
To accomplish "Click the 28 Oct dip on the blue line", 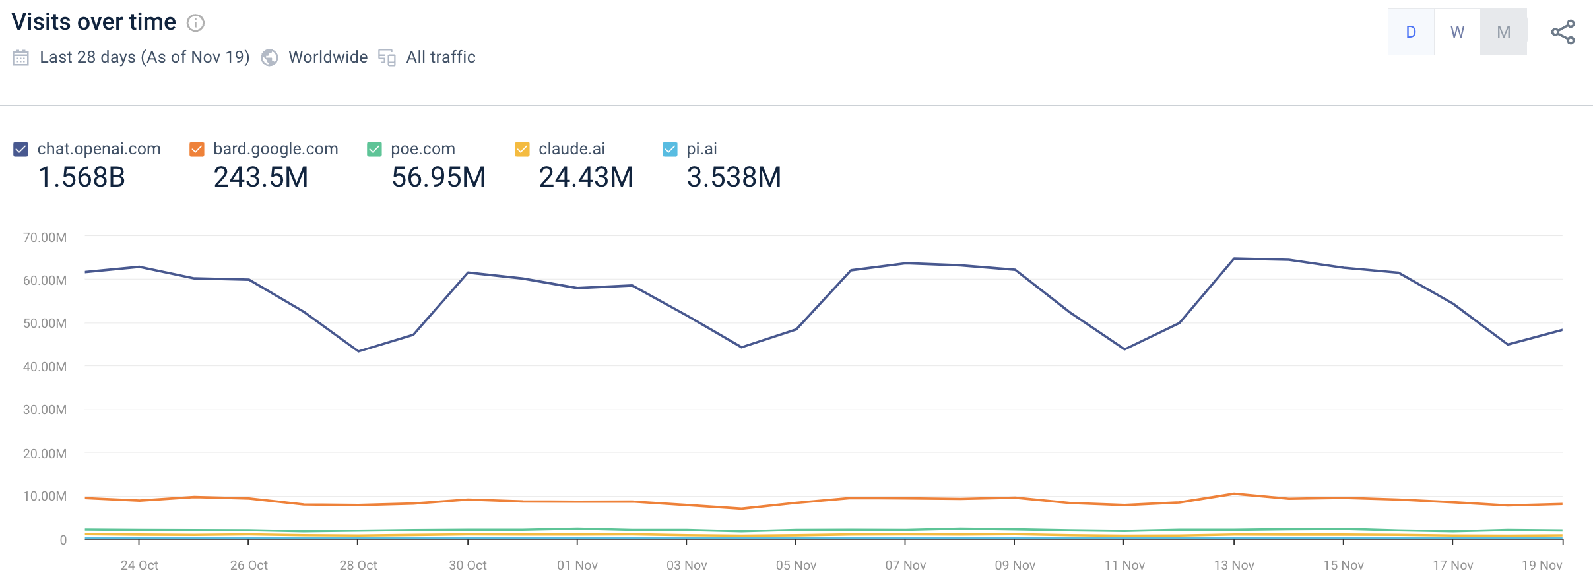I will [x=358, y=351].
